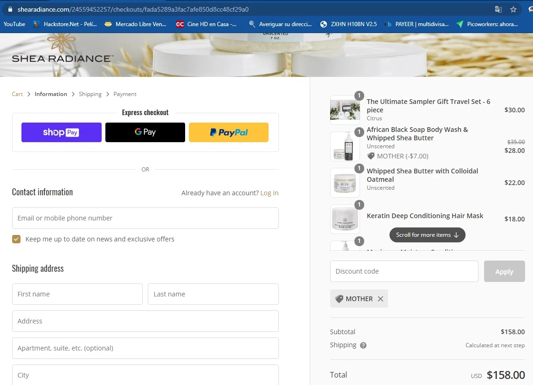
Task: Open the YouTube bookmark
Action: click(x=14, y=24)
